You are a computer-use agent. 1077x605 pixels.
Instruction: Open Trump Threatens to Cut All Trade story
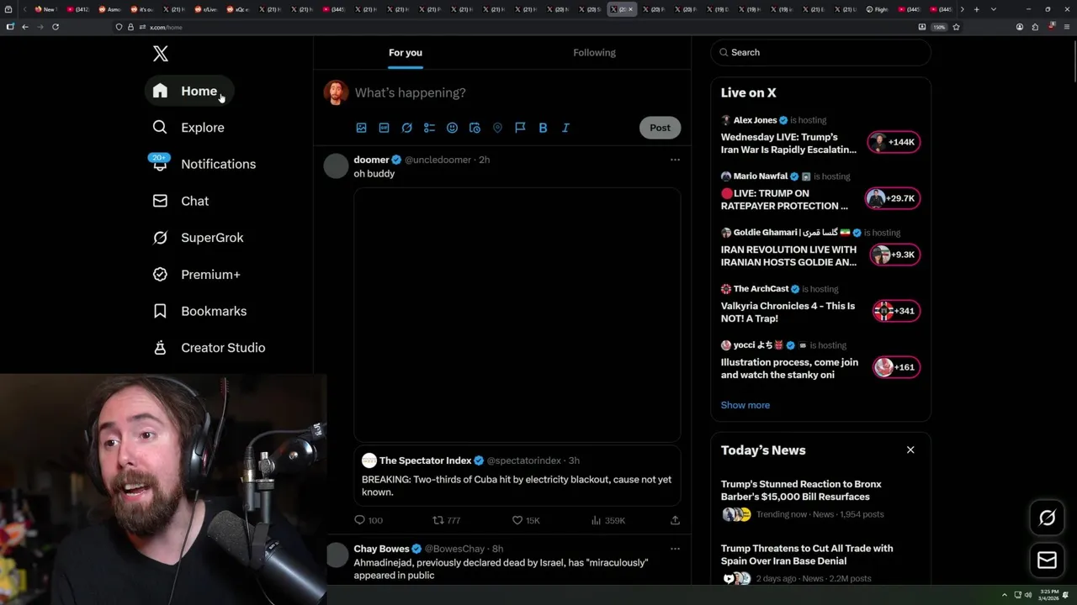click(x=807, y=555)
